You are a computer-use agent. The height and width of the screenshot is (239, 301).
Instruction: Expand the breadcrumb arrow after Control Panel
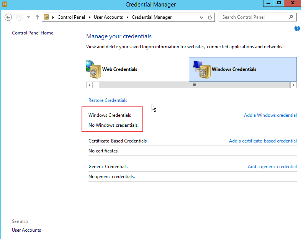click(x=90, y=17)
